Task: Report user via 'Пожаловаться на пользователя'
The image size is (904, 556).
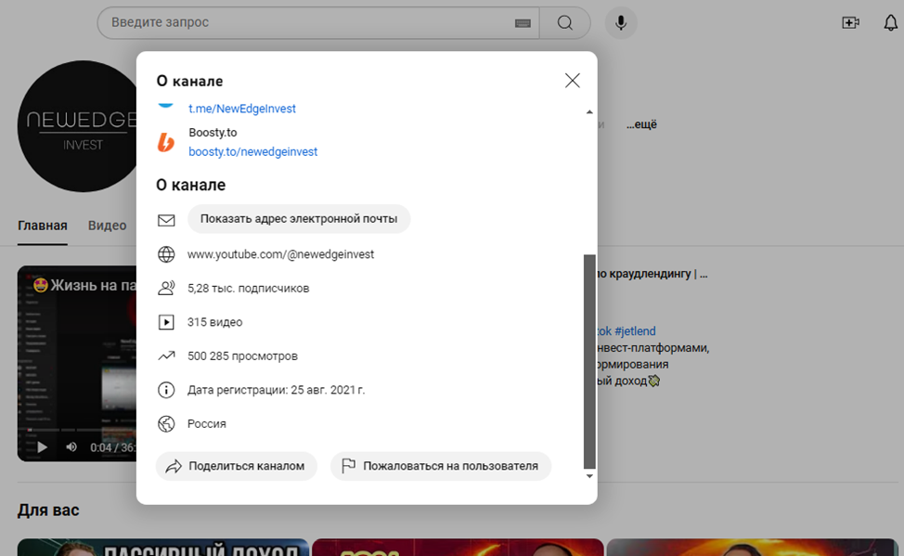Action: 441,466
